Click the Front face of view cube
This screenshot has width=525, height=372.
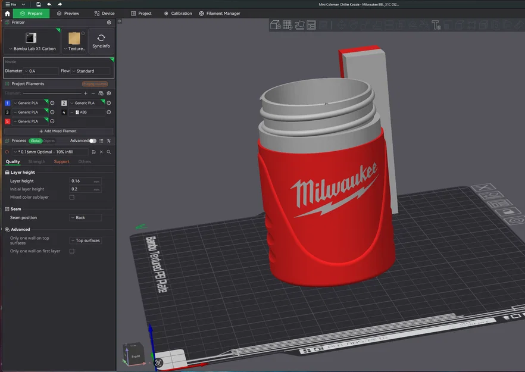pos(136,357)
